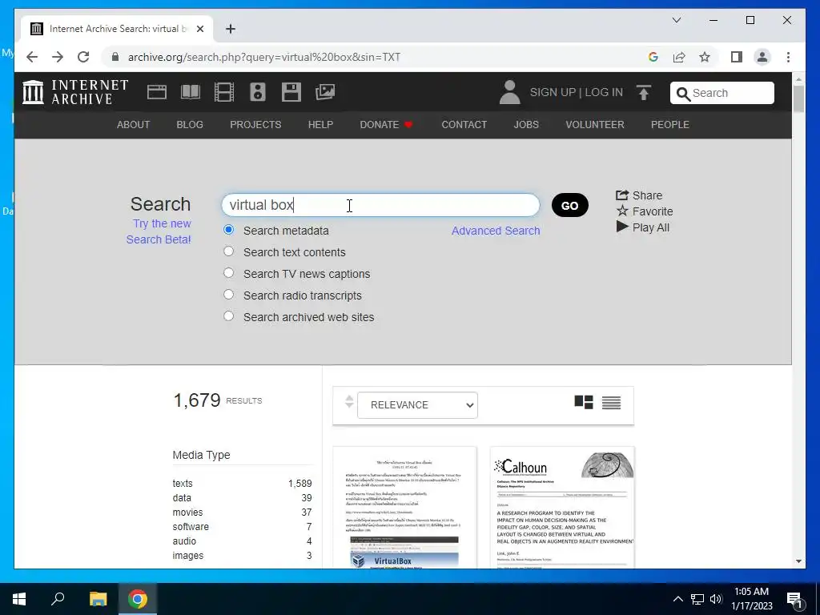Show hidden system tray icons
The image size is (820, 615).
[677, 599]
